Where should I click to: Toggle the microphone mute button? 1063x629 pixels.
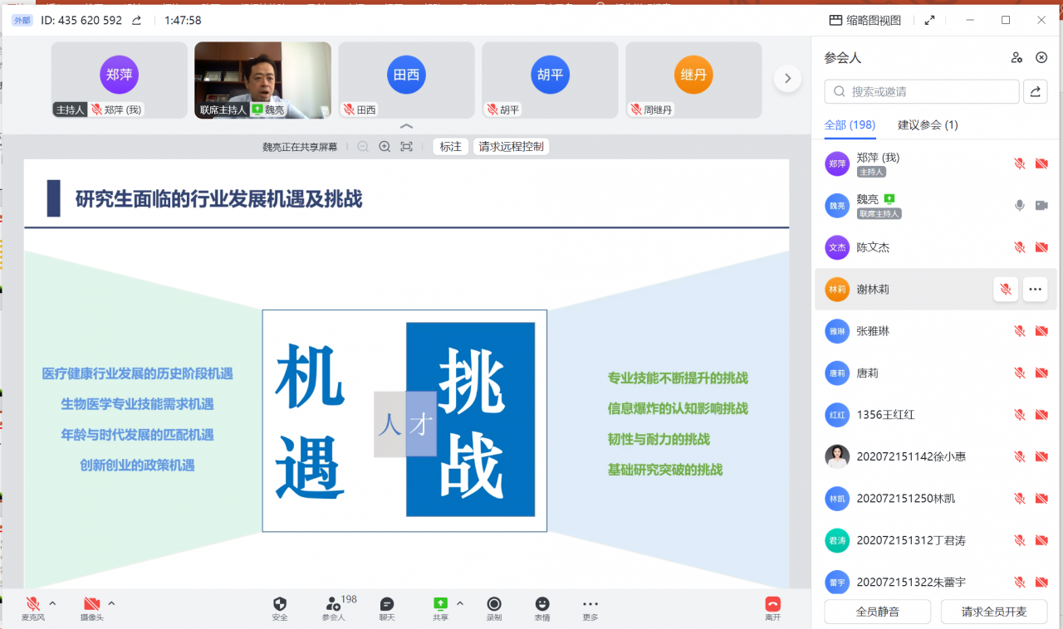(33, 604)
